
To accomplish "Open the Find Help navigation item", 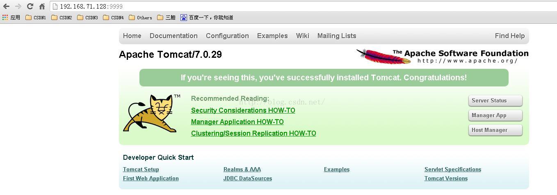I will tap(510, 36).
